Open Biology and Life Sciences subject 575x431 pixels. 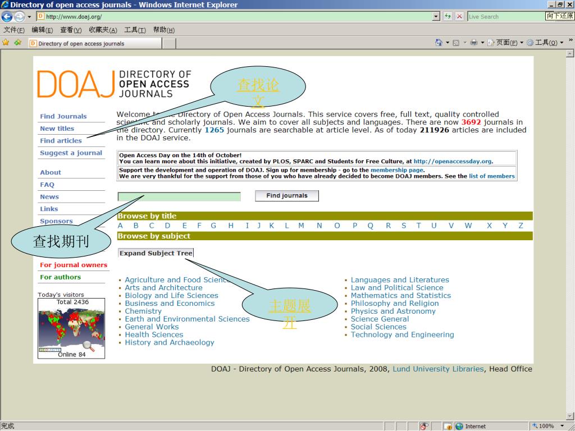172,295
